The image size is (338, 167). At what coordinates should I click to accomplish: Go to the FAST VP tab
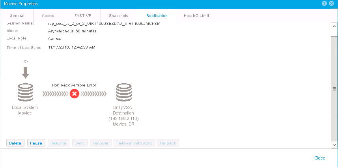[x=82, y=16]
